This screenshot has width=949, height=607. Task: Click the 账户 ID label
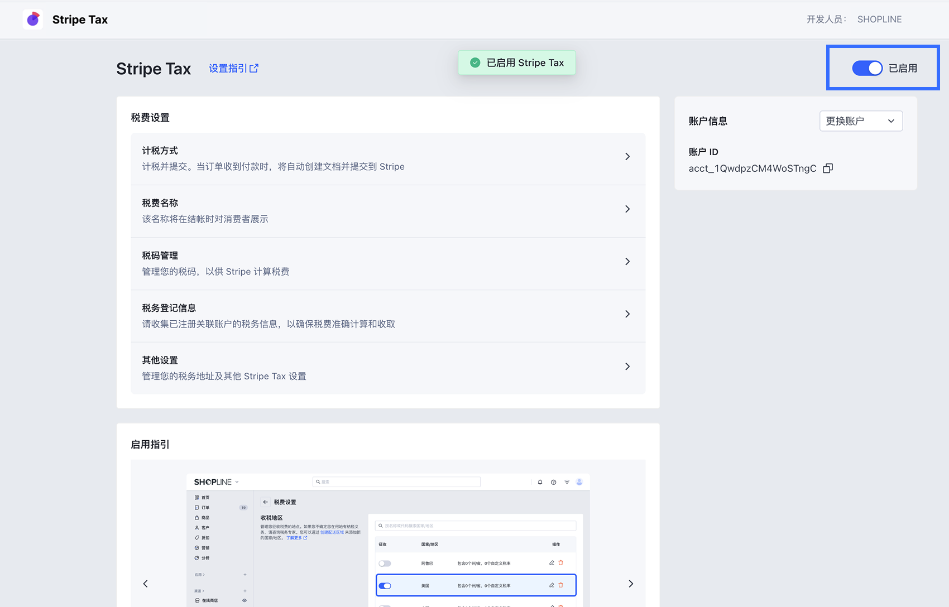703,152
